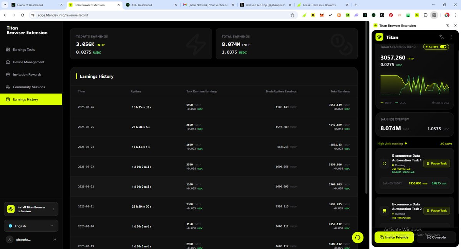461x249 pixels.
Task: Open the Grass extension icon in toolbar
Action: point(305,15)
